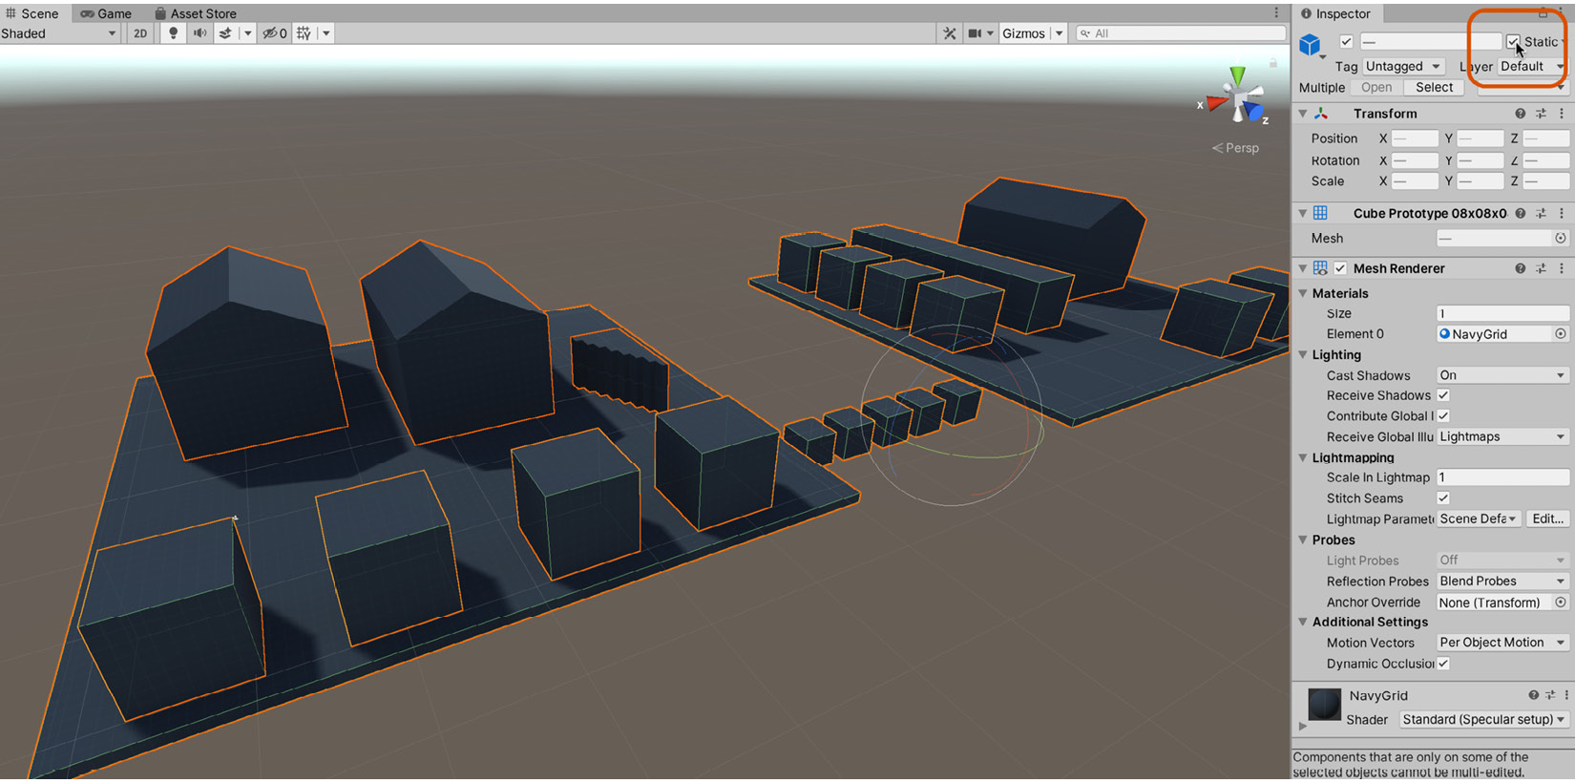Collapse the Materials section

click(1303, 294)
